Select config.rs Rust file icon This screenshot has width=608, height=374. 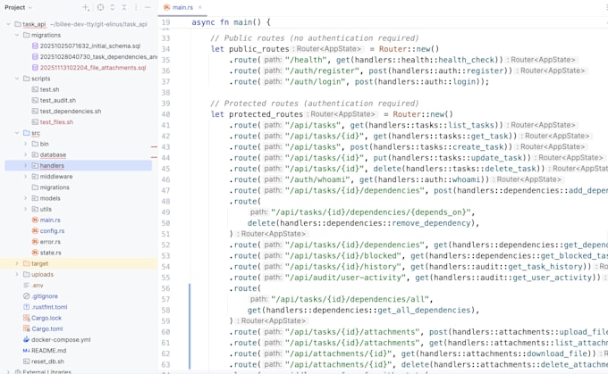point(35,231)
